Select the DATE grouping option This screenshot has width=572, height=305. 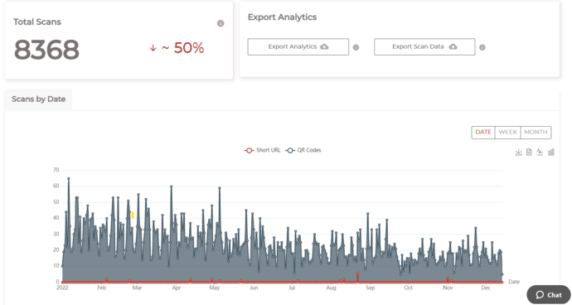pyautogui.click(x=483, y=133)
